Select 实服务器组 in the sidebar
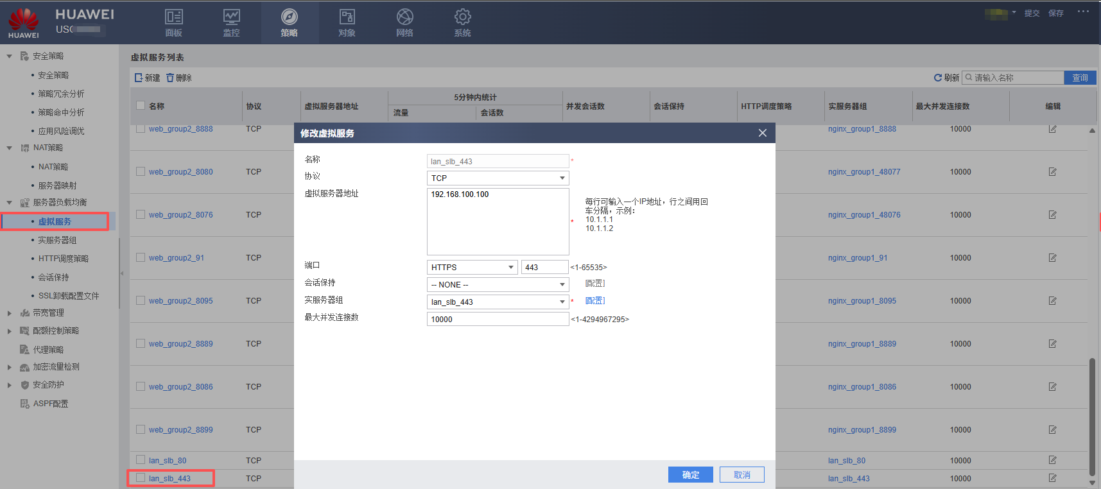This screenshot has width=1101, height=489. click(57, 240)
